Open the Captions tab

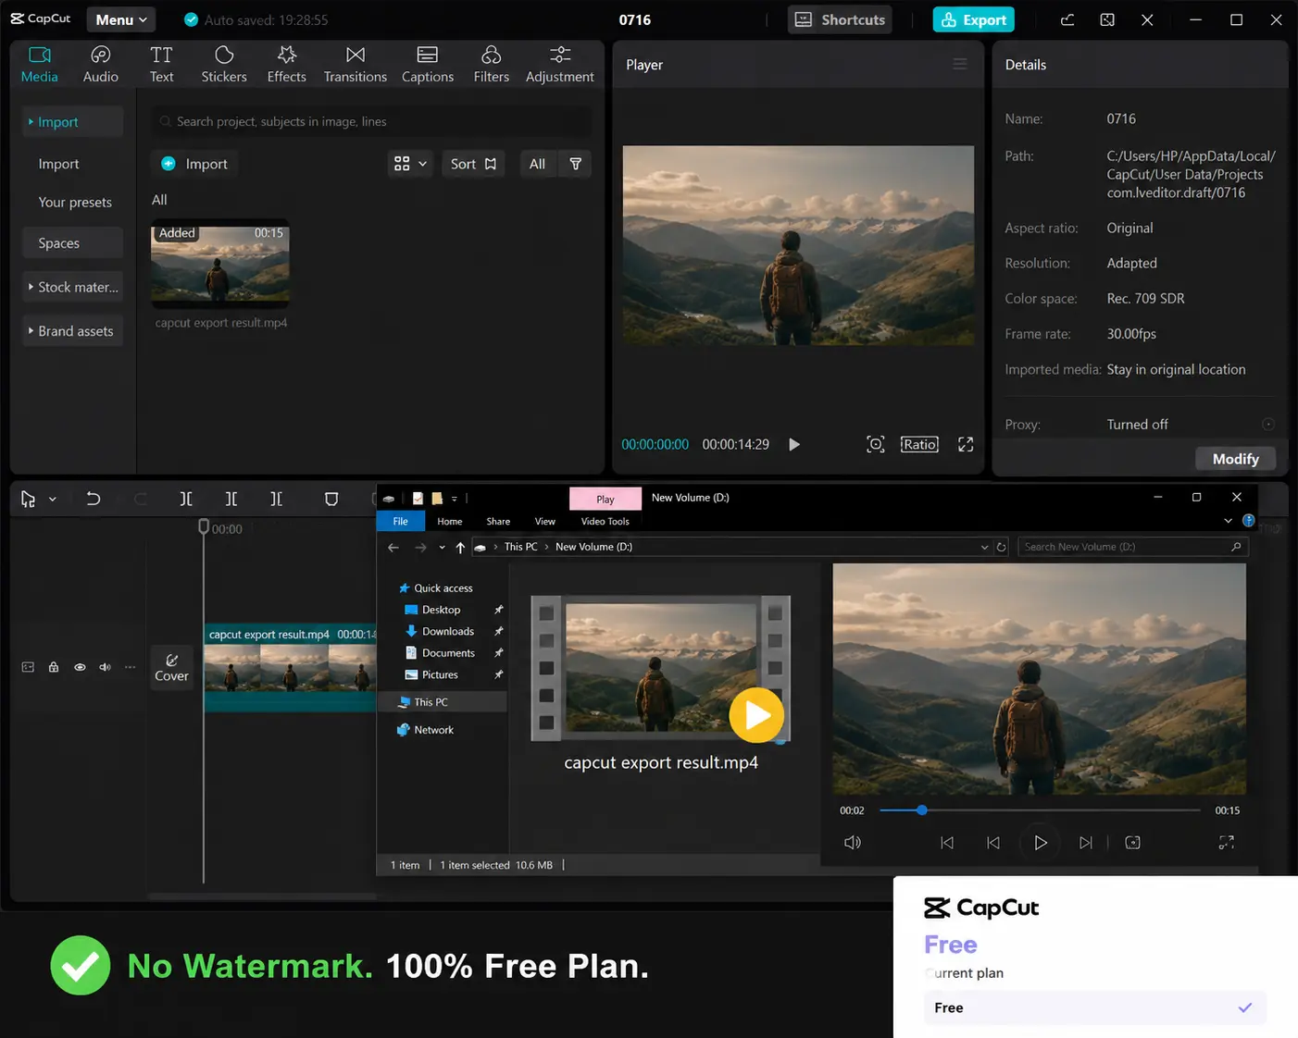[428, 65]
